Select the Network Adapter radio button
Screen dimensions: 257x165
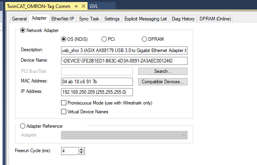pyautogui.click(x=22, y=30)
